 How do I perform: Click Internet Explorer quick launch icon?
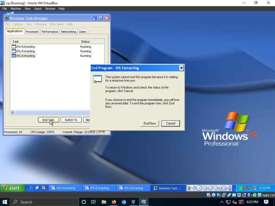31,188
